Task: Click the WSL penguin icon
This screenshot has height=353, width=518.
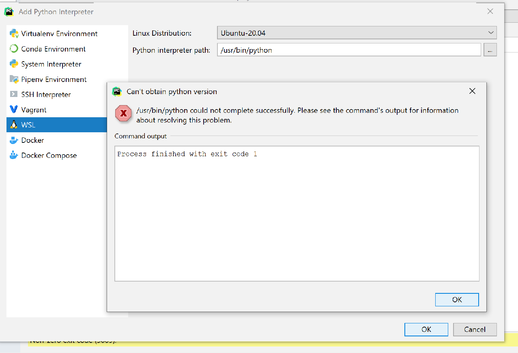Action: [x=14, y=125]
